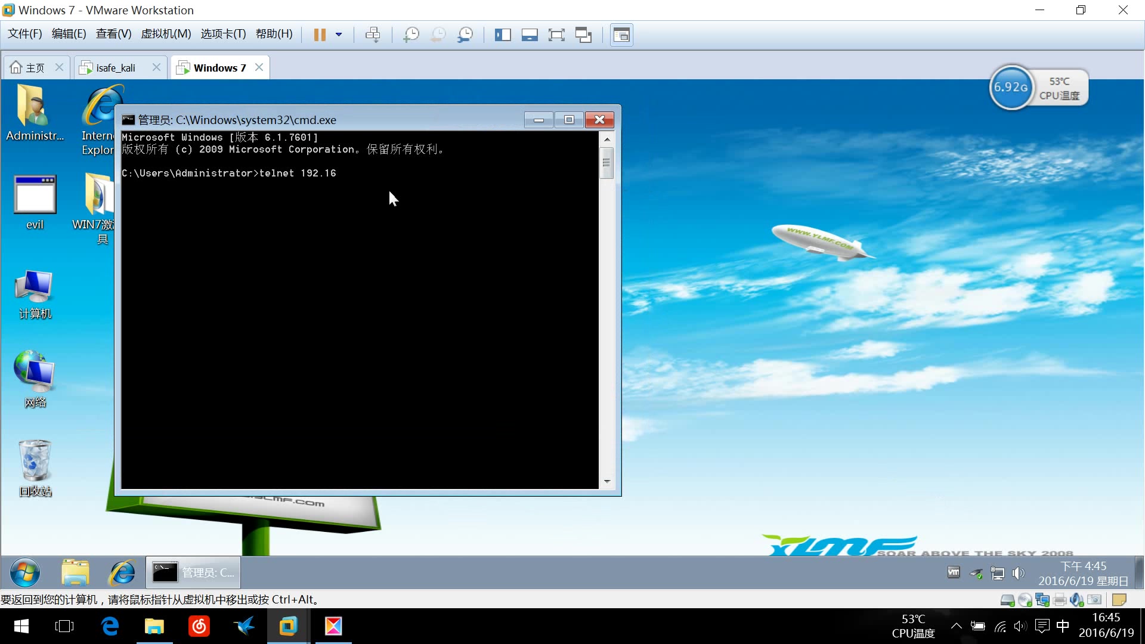Screen dimensions: 1145x644
Task: Minimize the cmd.exe window
Action: (539, 120)
